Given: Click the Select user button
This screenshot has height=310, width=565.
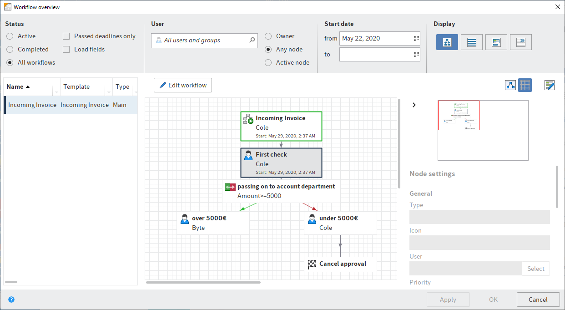Looking at the screenshot, I should [536, 269].
